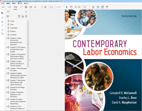Open the search magnifier tool
This screenshot has width=142, height=111.
click(x=35, y=7)
